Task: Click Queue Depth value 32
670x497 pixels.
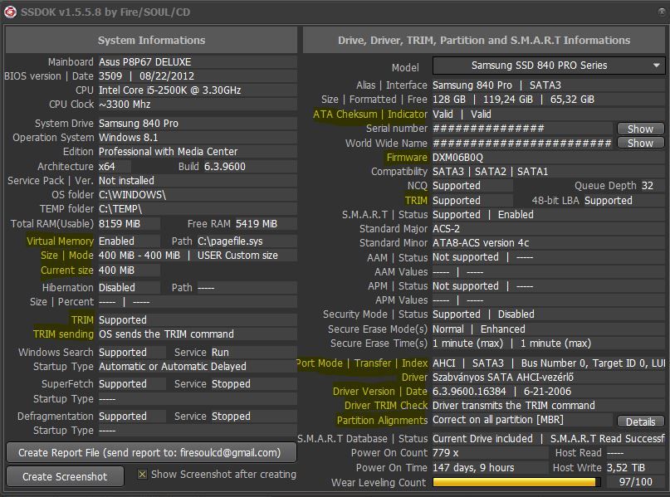Action: [648, 186]
